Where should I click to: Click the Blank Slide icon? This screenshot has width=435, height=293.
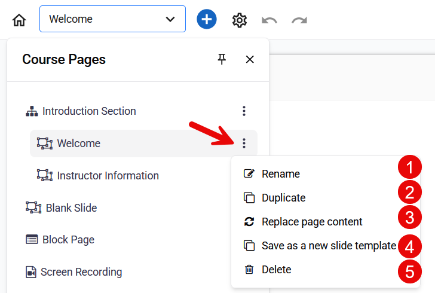33,207
